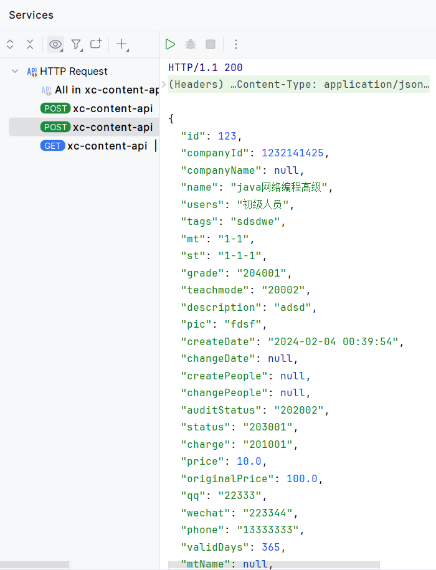Run the request with green play button

coord(170,44)
